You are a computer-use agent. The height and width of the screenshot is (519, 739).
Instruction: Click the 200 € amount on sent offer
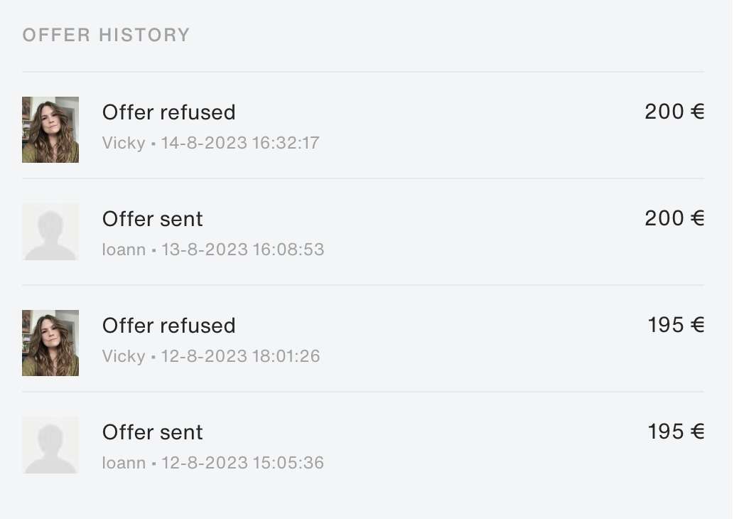coord(674,218)
